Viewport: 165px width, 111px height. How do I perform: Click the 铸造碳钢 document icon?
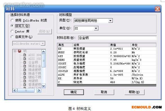25,70
